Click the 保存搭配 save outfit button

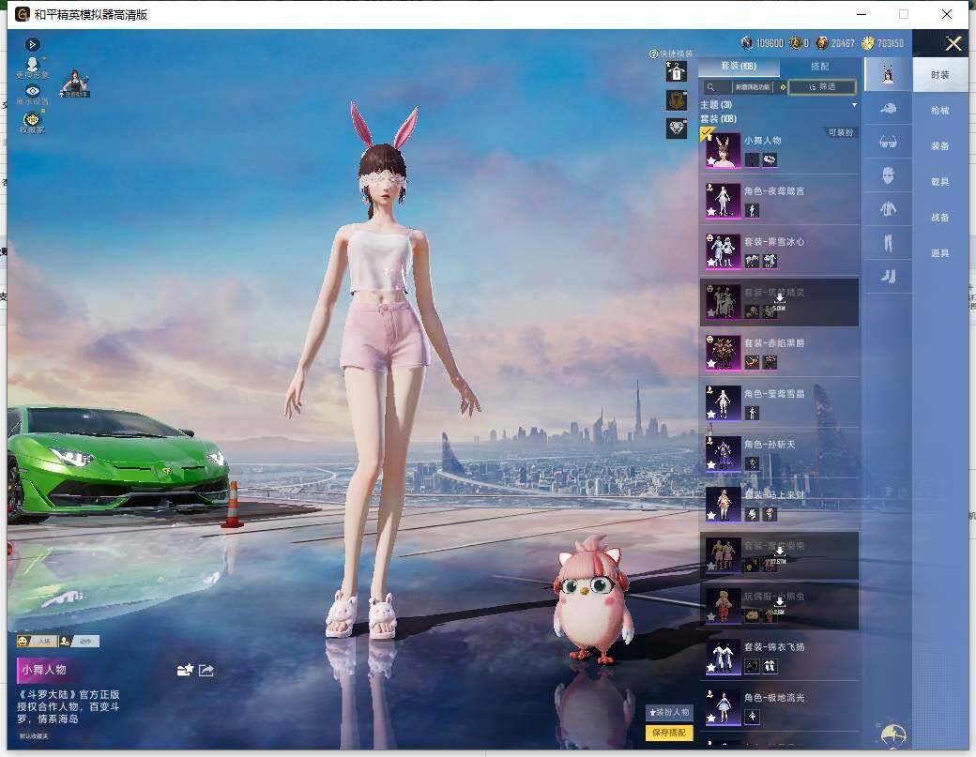coord(669,733)
